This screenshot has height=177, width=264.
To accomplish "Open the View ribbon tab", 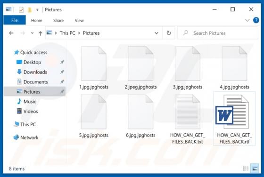I will coord(79,21).
